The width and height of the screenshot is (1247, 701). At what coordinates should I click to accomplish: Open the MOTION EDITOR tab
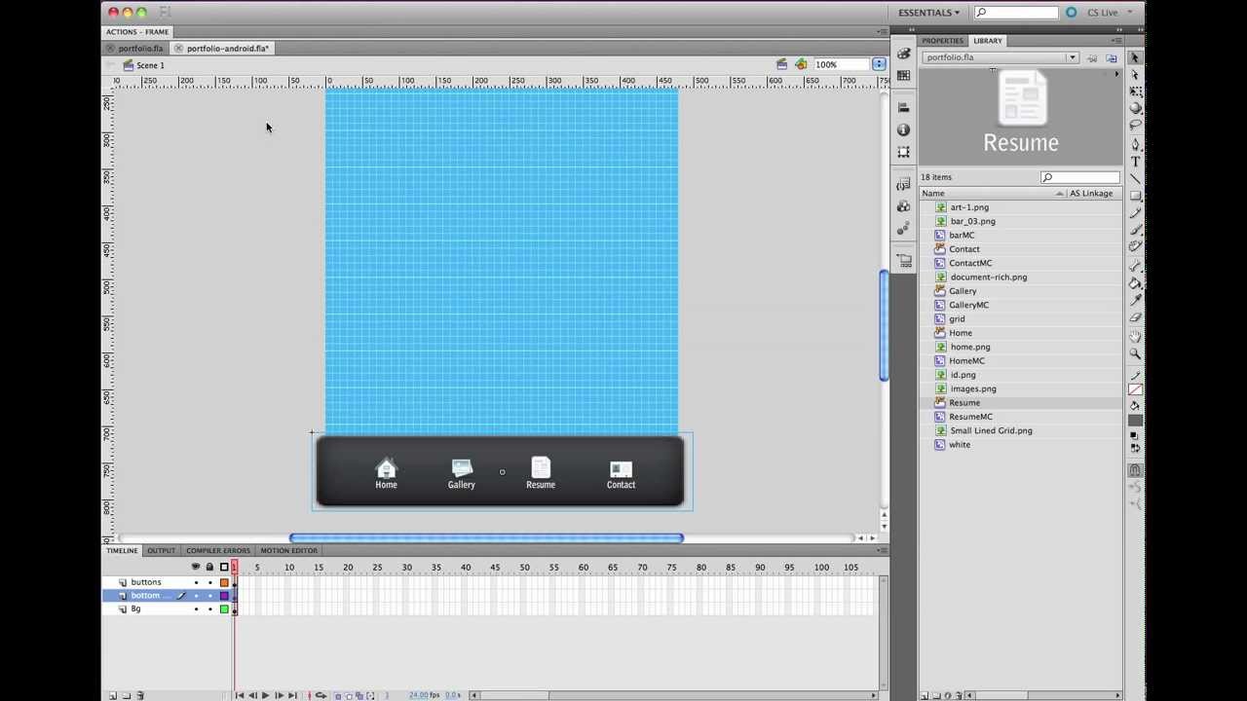coord(288,551)
